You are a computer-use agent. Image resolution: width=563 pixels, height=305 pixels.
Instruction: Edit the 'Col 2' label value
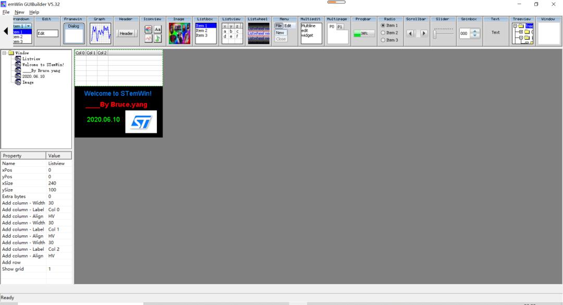pyautogui.click(x=59, y=249)
